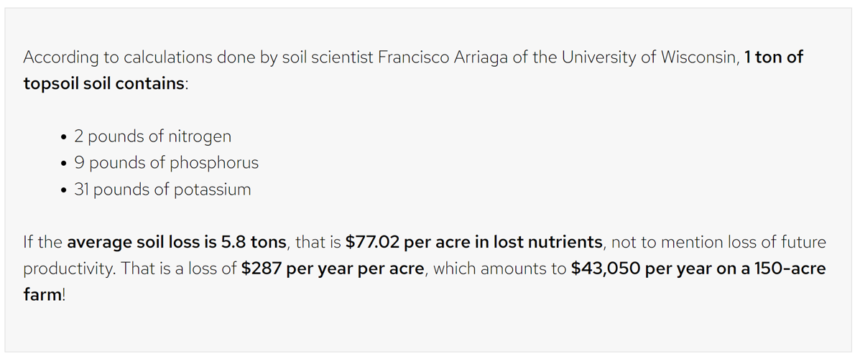Image resolution: width=860 pixels, height=359 pixels.
Task: Click the word 'productivity' in the last paragraph
Action: [x=68, y=269]
